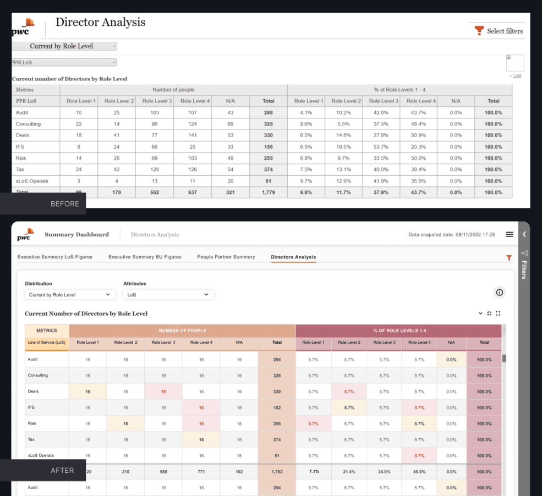542x496 pixels.
Task: Open the Attributes LoS dropdown
Action: coord(168,295)
